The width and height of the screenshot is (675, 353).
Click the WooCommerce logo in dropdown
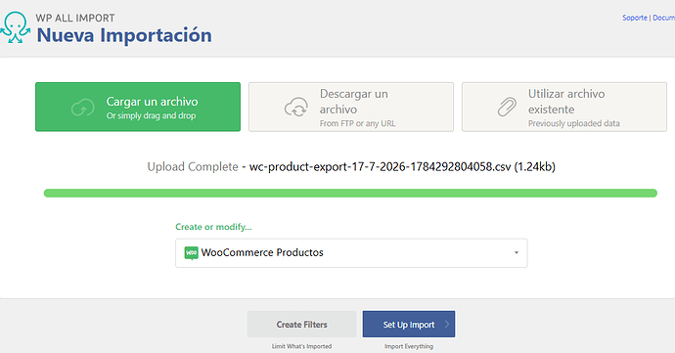[191, 252]
